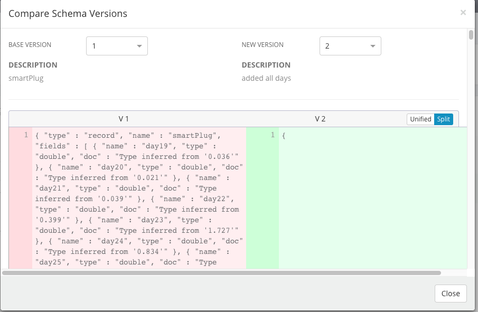Image resolution: width=478 pixels, height=312 pixels.
Task: Open the New Version dropdown
Action: tap(350, 46)
